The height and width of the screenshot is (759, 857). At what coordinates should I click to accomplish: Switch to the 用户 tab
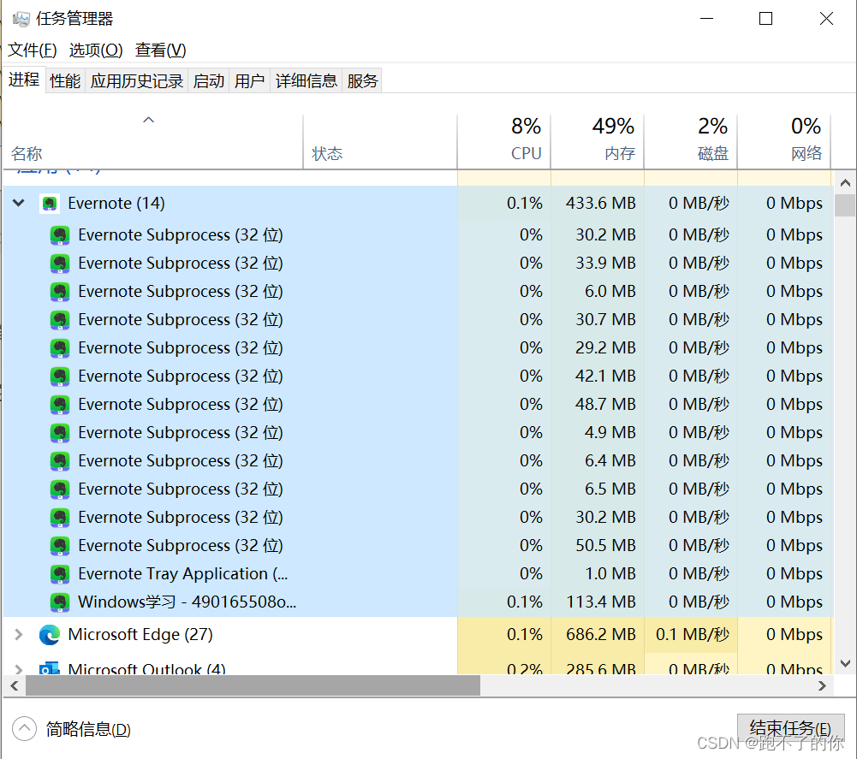250,81
